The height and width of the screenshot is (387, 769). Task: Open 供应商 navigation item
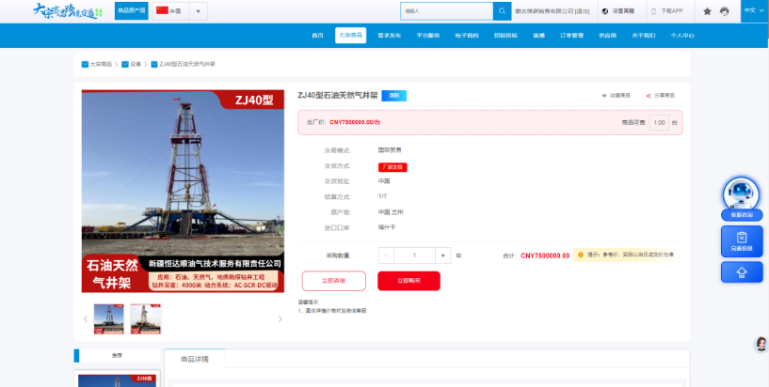(608, 36)
